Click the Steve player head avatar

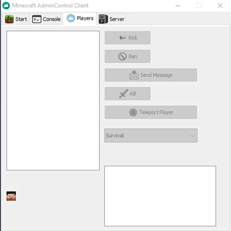coord(11,196)
